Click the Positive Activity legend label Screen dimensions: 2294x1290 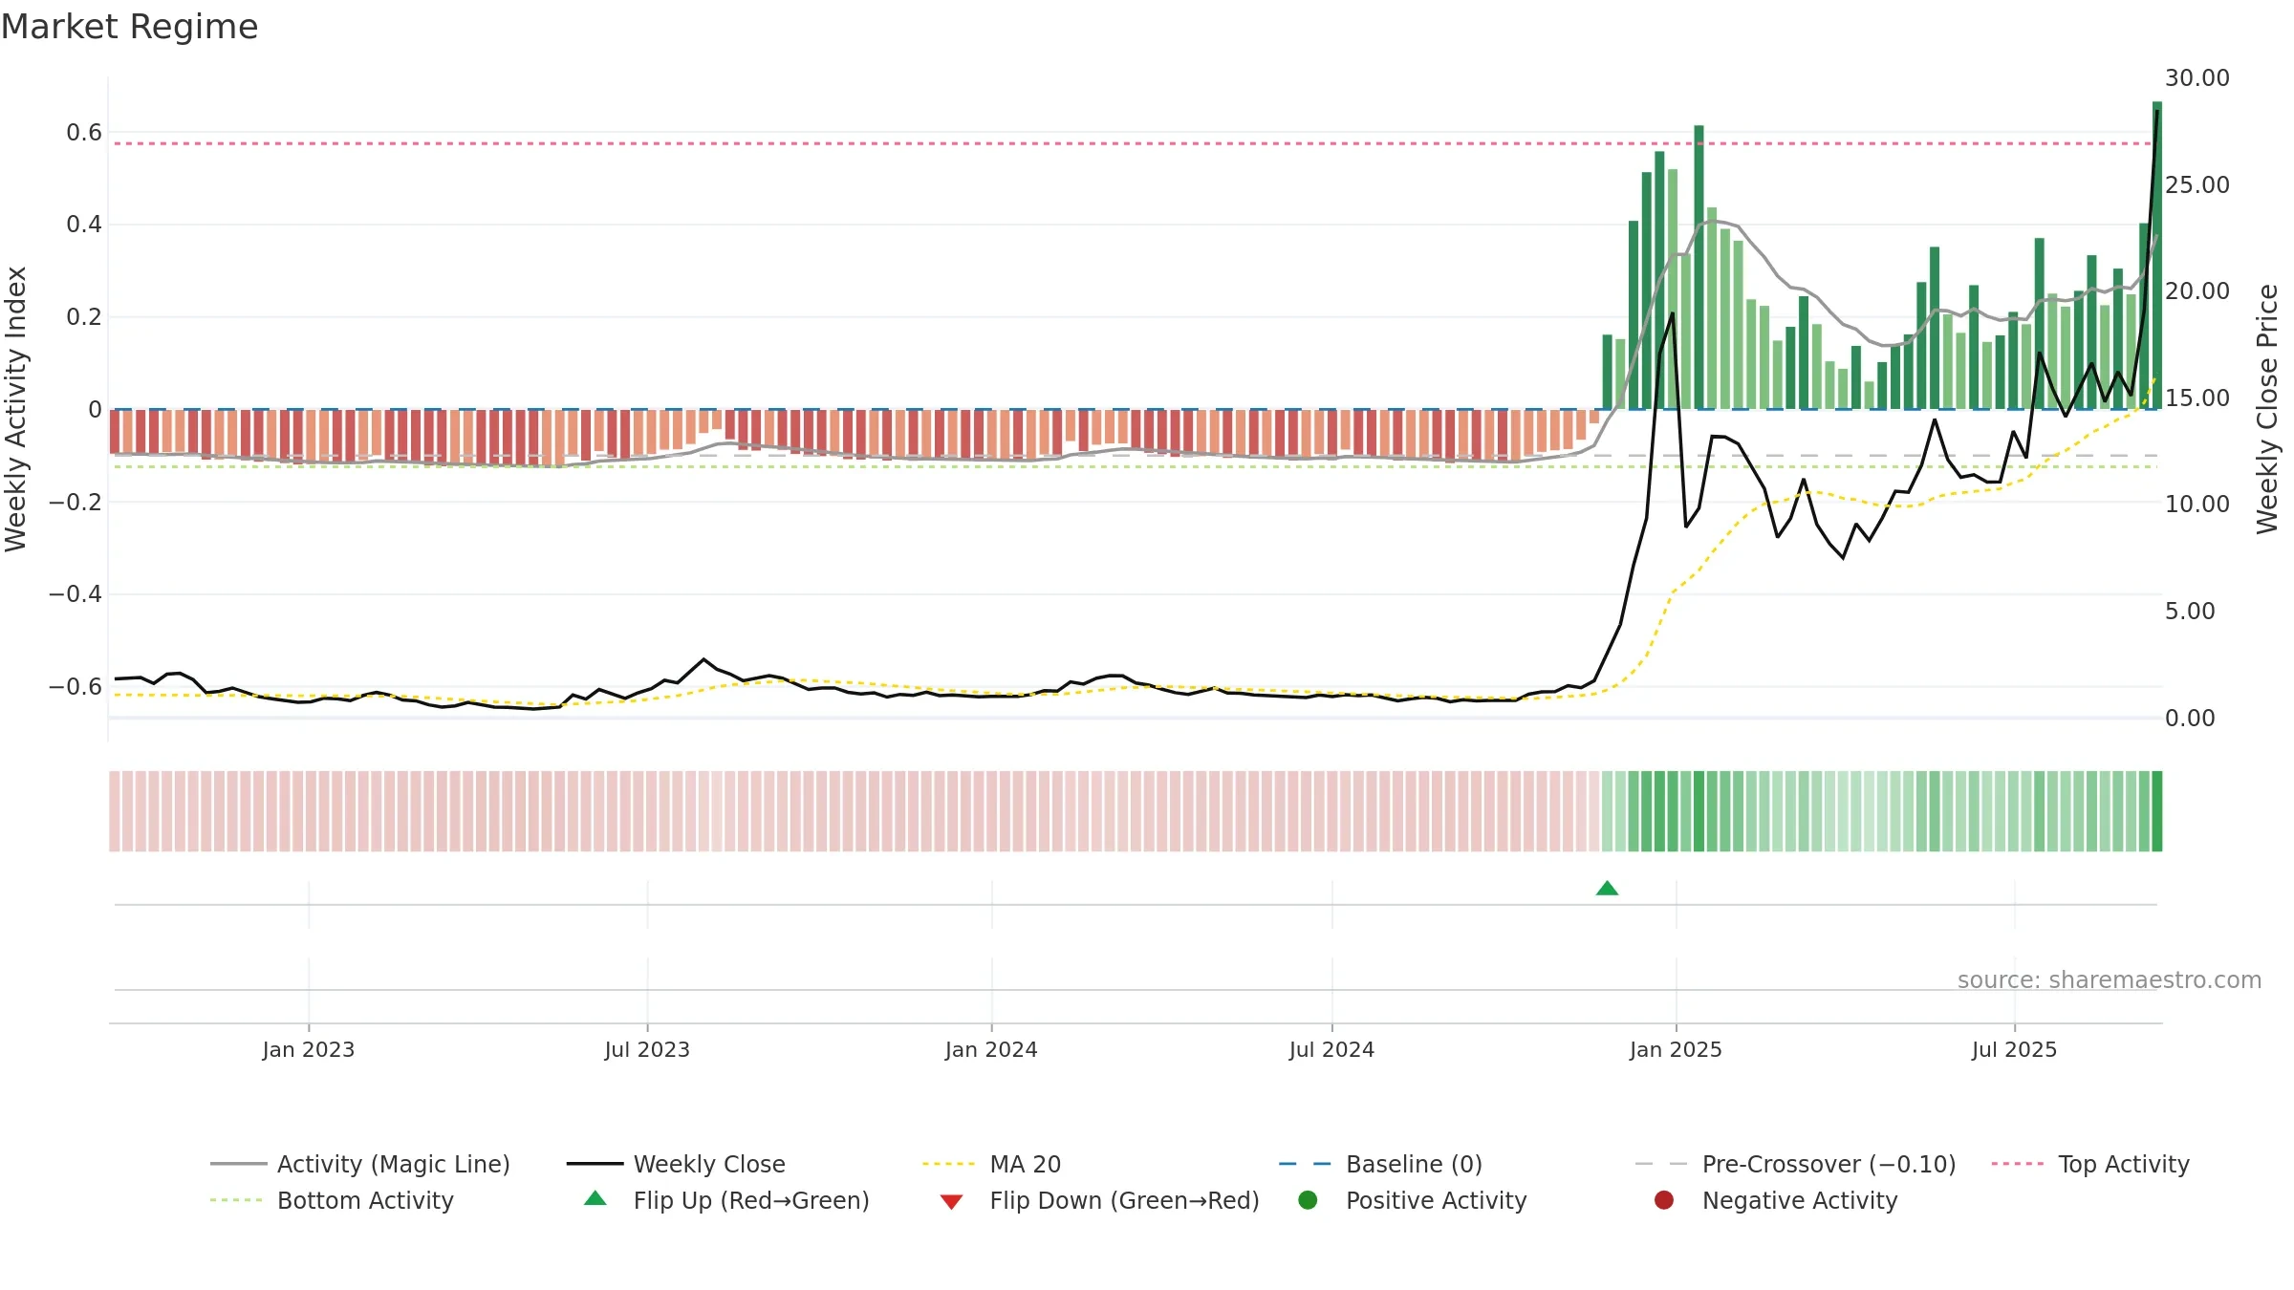point(1436,1200)
